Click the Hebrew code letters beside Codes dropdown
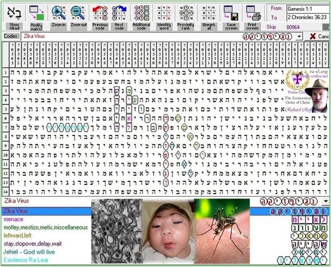This screenshot has width=331, height=267. pos(267,37)
